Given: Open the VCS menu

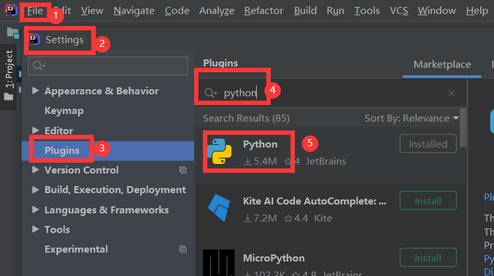Looking at the screenshot, I should tap(399, 11).
